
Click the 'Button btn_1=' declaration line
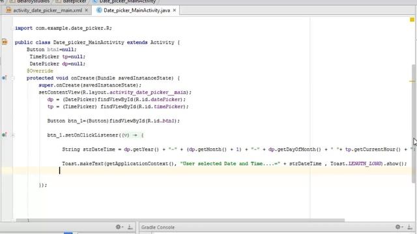pyautogui.click(x=113, y=121)
